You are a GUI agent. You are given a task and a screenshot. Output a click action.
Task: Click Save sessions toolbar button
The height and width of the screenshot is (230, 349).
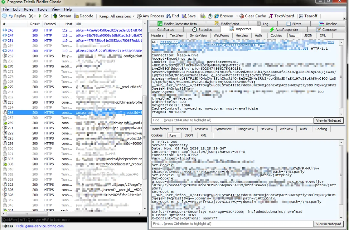[x=189, y=16]
